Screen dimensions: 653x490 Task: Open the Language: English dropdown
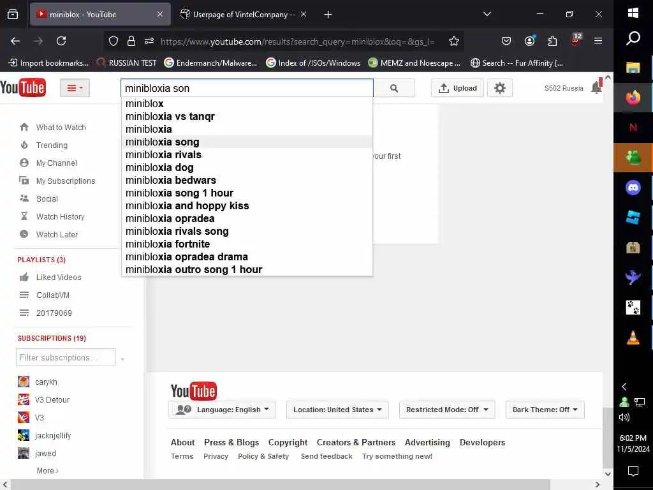coord(223,410)
